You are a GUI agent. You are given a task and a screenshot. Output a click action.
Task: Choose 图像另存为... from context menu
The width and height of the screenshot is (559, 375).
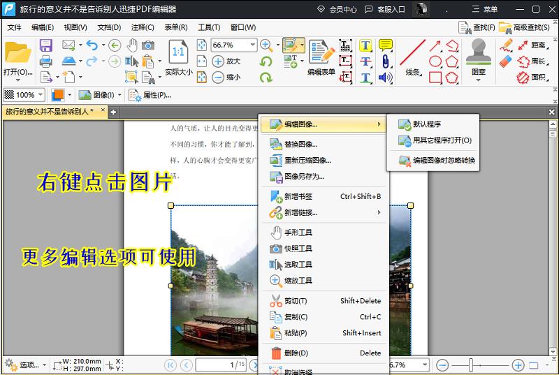pos(324,176)
